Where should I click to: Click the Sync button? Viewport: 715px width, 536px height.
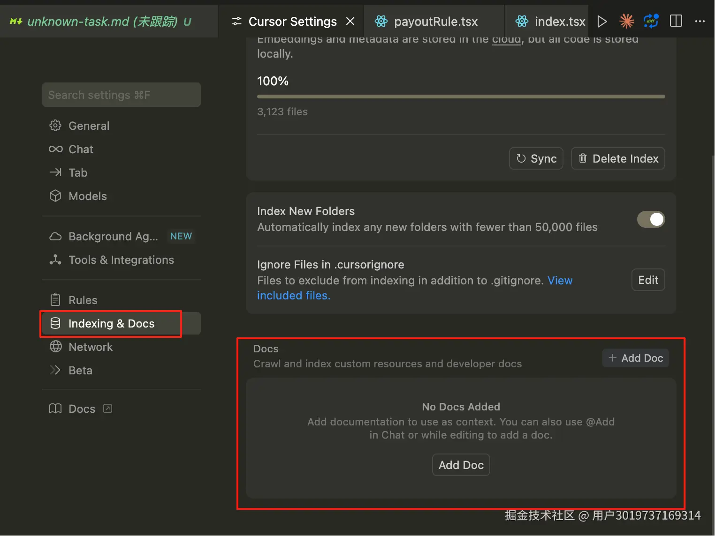tap(536, 158)
